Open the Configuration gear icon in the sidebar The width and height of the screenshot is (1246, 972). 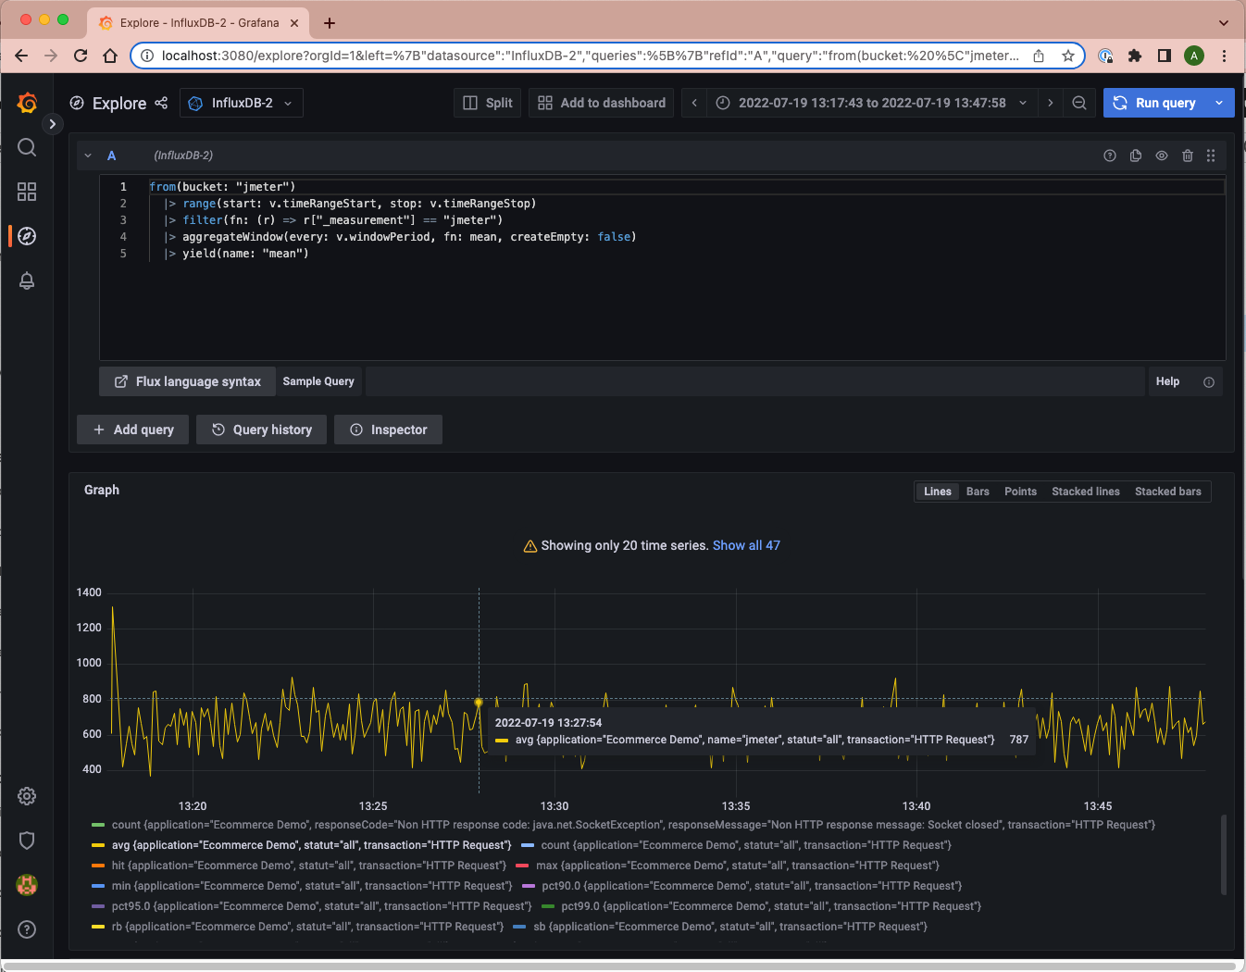coord(27,796)
